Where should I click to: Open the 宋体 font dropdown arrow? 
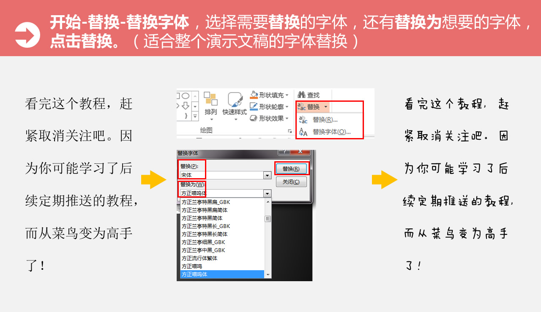click(x=267, y=175)
